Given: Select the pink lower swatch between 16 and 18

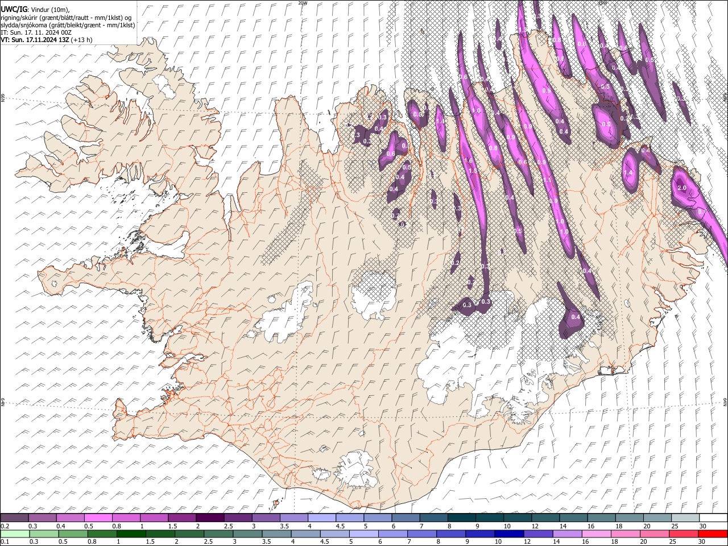Looking at the screenshot, I should coord(595,533).
